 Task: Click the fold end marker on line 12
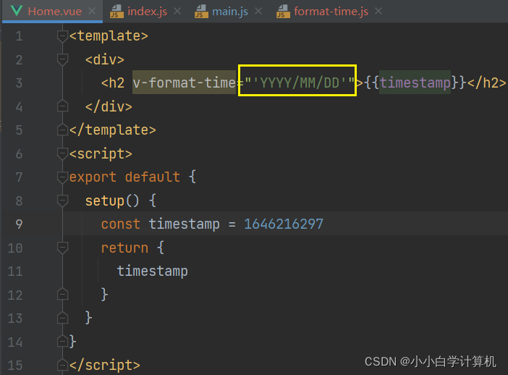(62, 295)
